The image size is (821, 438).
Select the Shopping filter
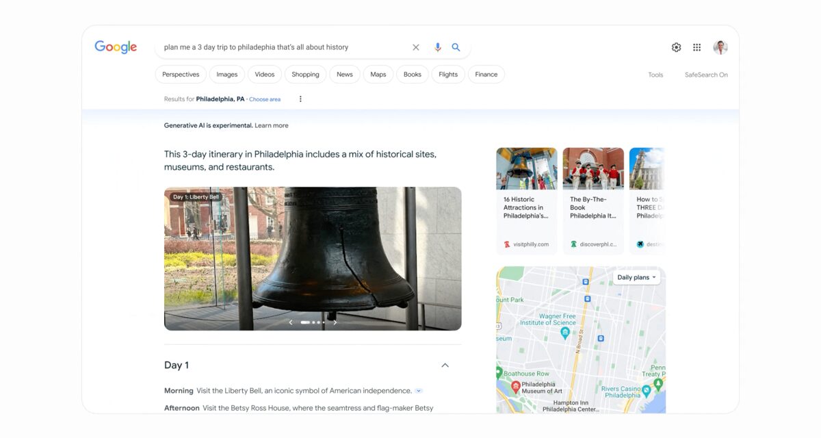(305, 75)
